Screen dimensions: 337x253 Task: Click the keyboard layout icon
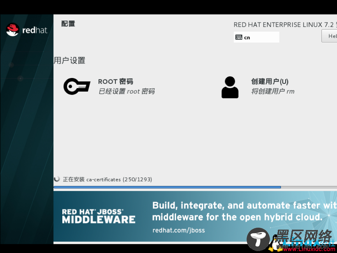pos(239,37)
